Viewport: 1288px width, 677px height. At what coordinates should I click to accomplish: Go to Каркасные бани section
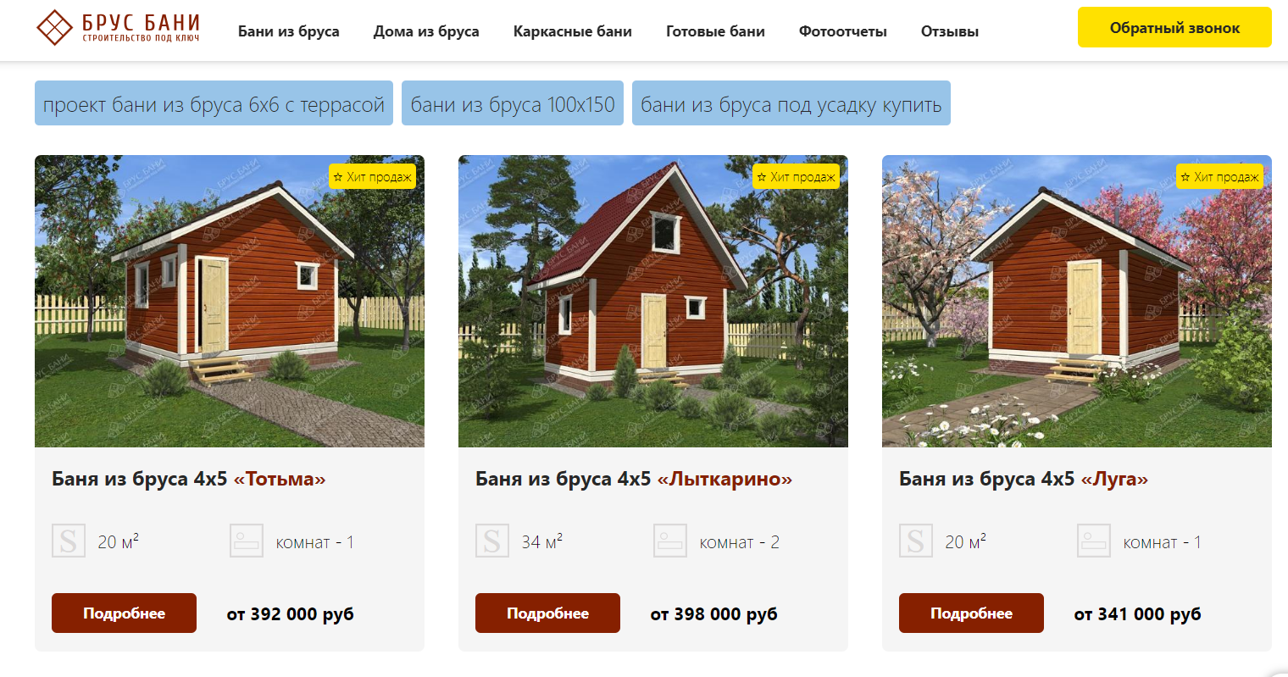(x=573, y=31)
